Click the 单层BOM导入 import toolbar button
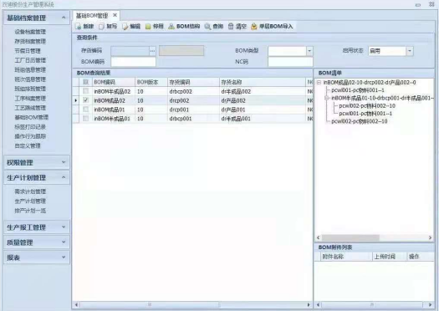This screenshot has height=311, width=439. 272,26
